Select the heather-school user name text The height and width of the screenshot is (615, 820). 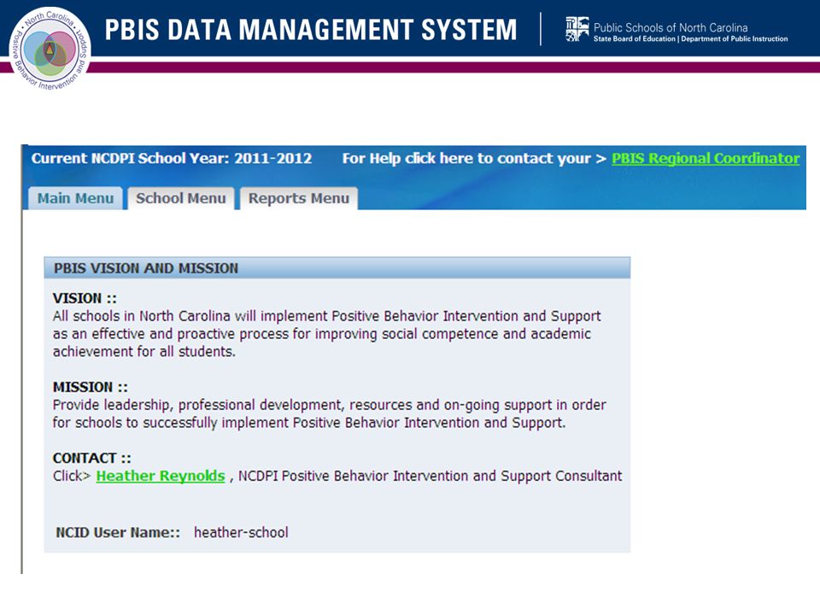tap(241, 532)
